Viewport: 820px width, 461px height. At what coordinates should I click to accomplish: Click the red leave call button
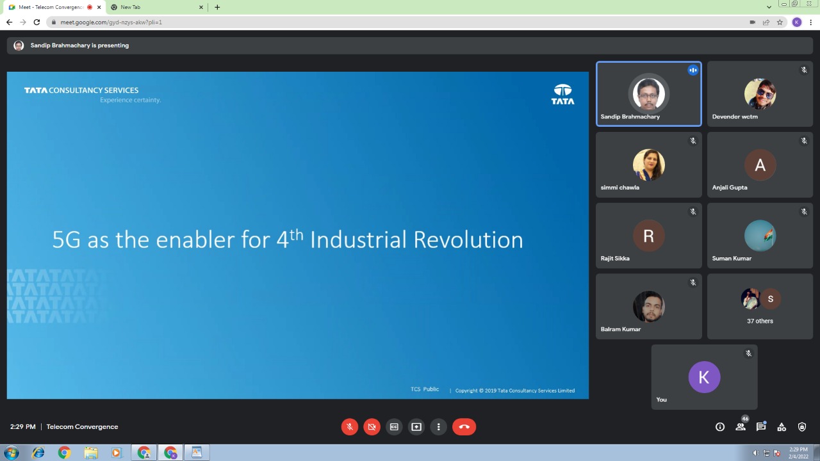[x=464, y=427]
